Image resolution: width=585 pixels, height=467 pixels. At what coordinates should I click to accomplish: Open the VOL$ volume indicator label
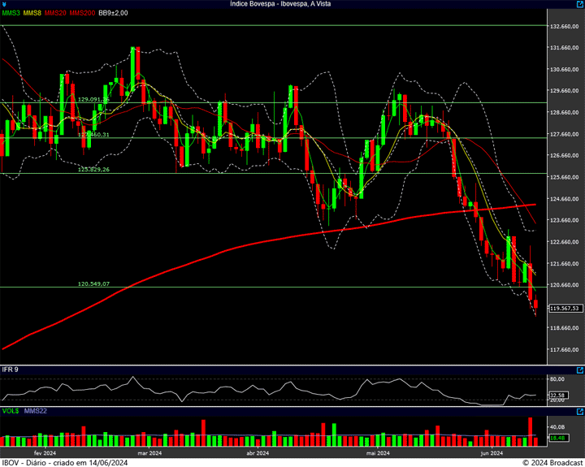11,411
